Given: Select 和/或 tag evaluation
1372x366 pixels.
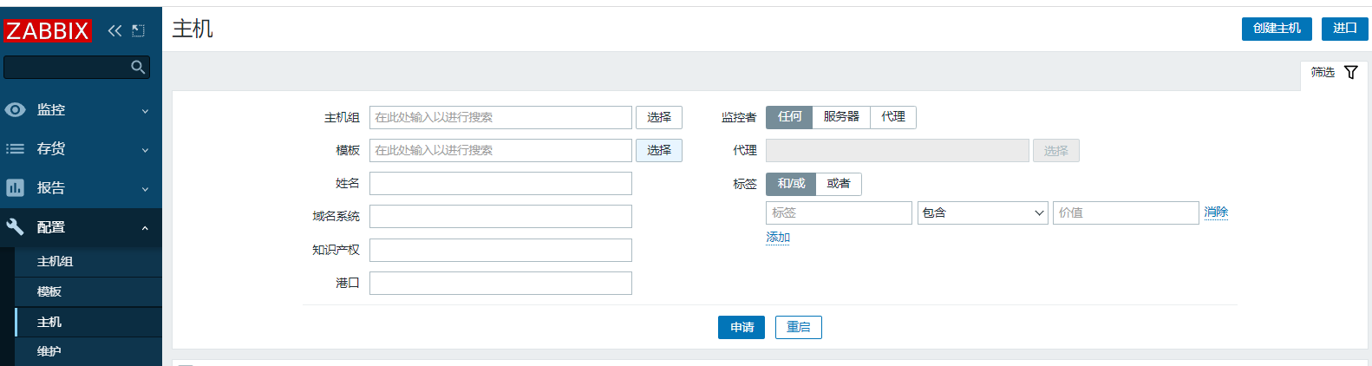Looking at the screenshot, I should pos(791,184).
